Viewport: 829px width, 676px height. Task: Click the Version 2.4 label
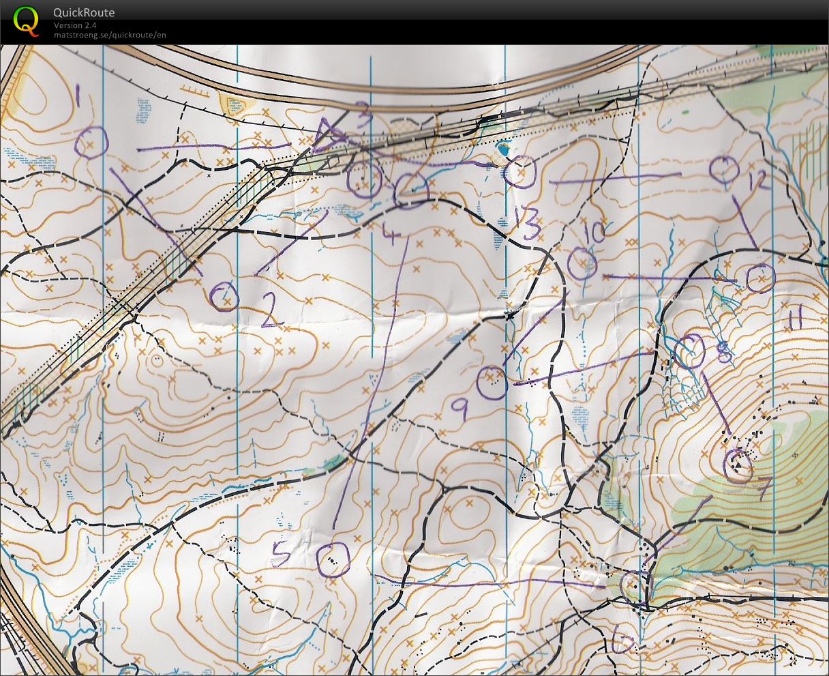coord(76,25)
